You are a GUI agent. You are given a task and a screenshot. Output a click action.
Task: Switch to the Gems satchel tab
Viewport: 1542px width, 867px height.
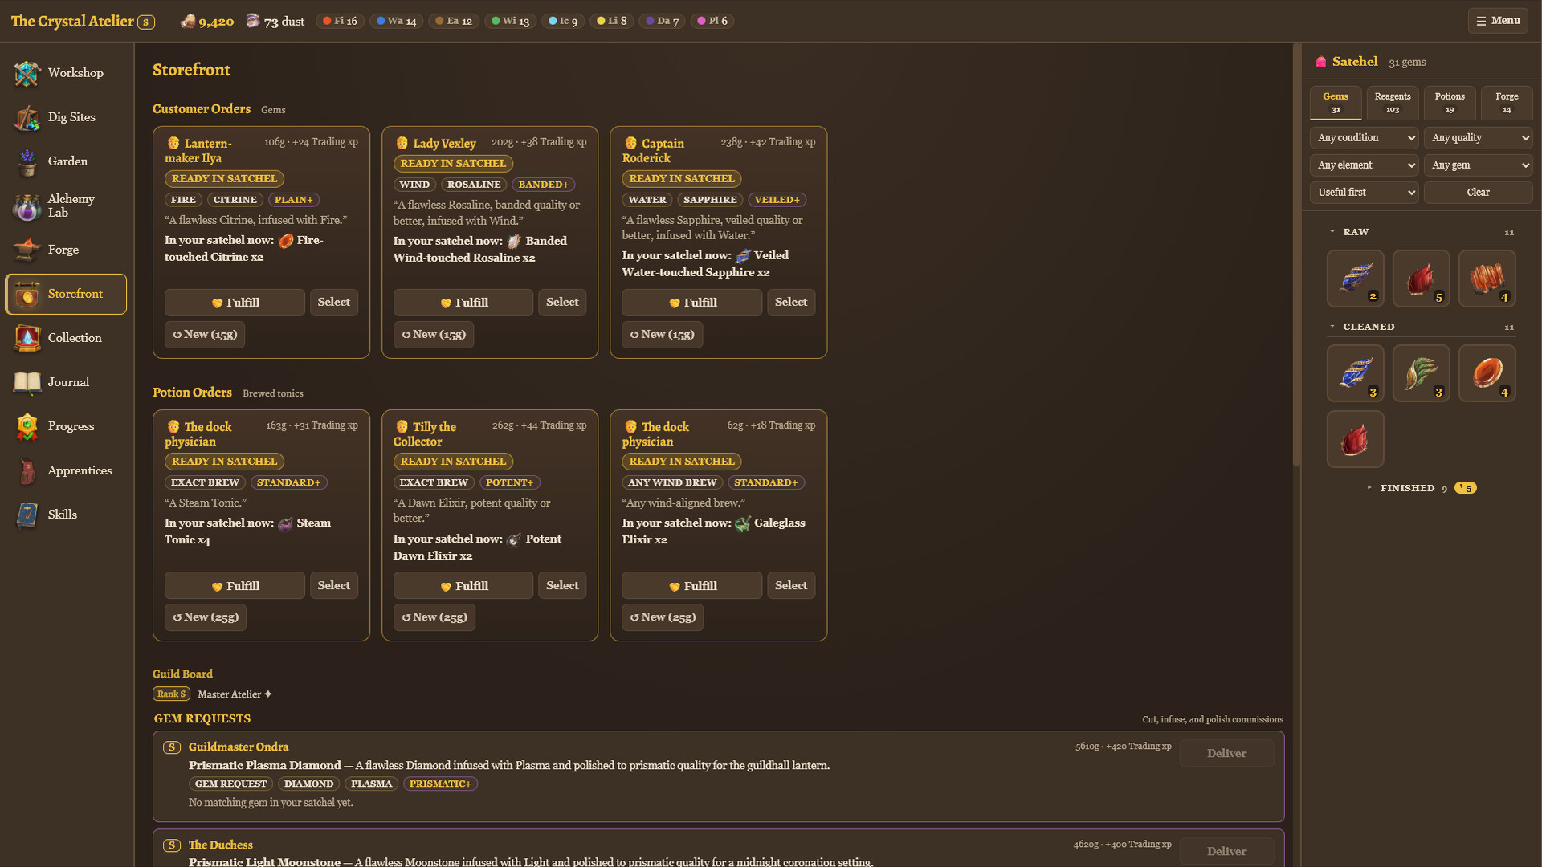(x=1336, y=102)
